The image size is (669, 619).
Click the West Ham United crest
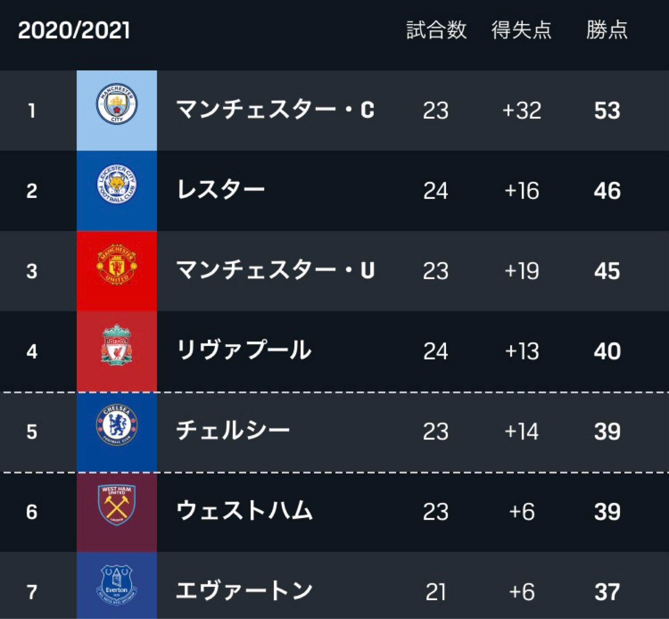[x=117, y=505]
